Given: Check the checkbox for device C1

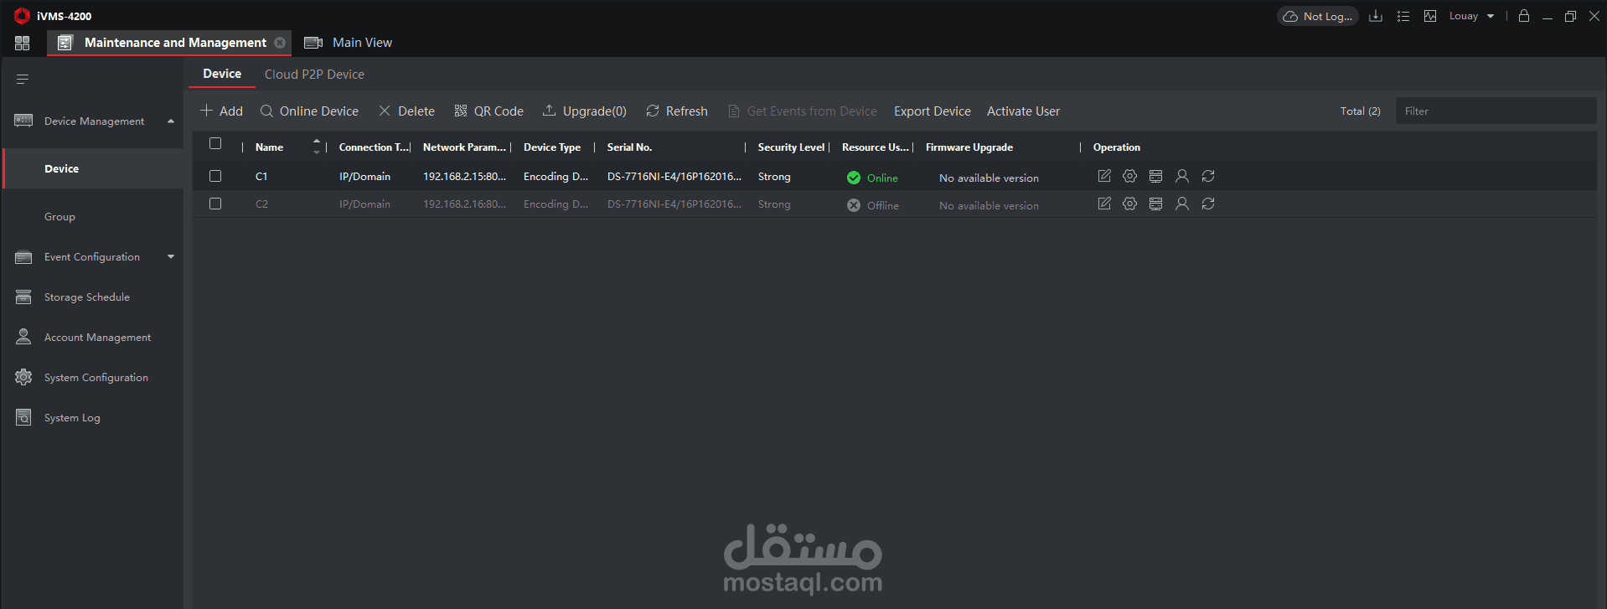Looking at the screenshot, I should (215, 176).
